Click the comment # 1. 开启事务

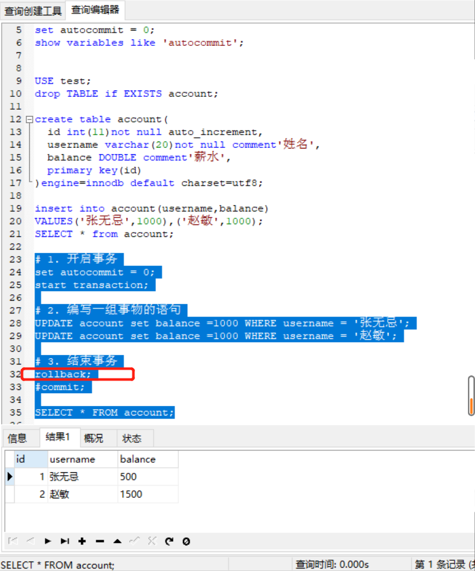click(x=76, y=259)
